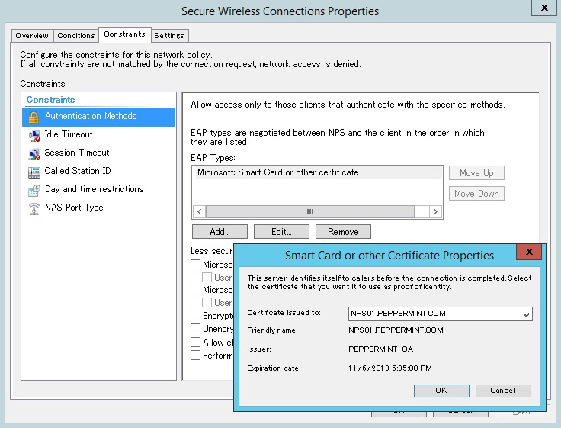Click the NAS Port Type antenna icon

[33, 208]
